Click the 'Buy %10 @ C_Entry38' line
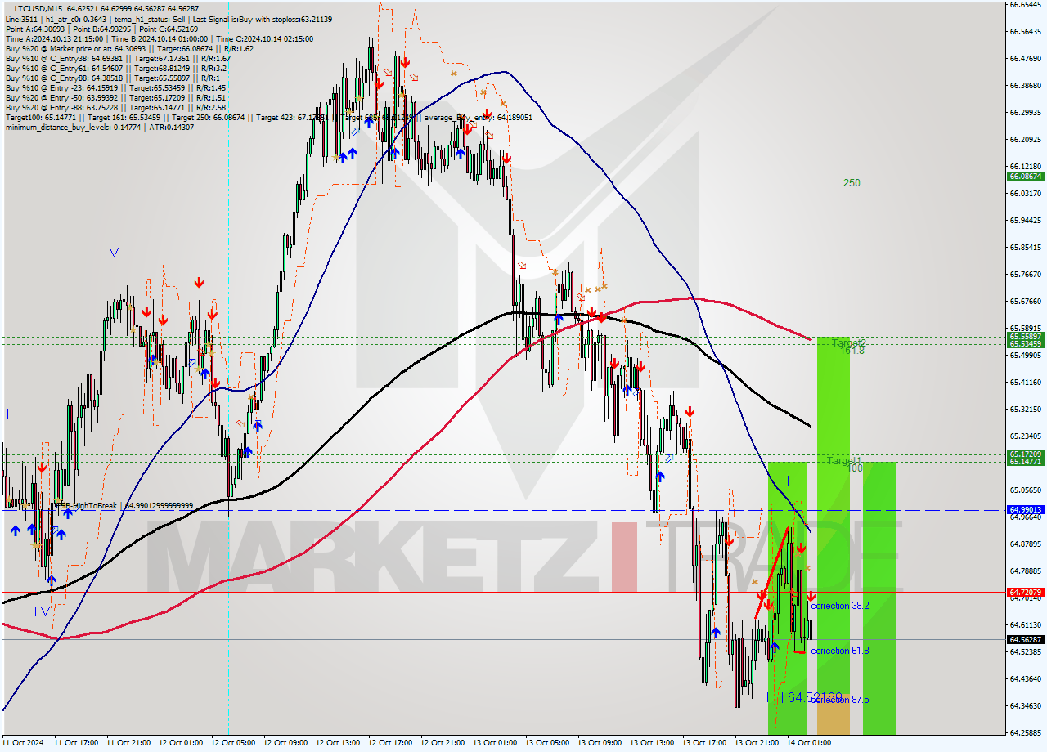1047x752 pixels. click(118, 58)
